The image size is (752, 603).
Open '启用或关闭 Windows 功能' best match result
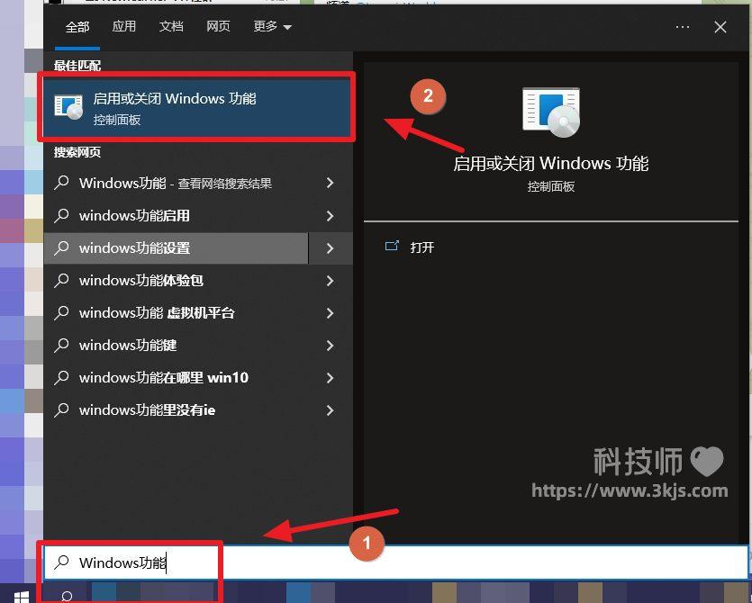(197, 107)
